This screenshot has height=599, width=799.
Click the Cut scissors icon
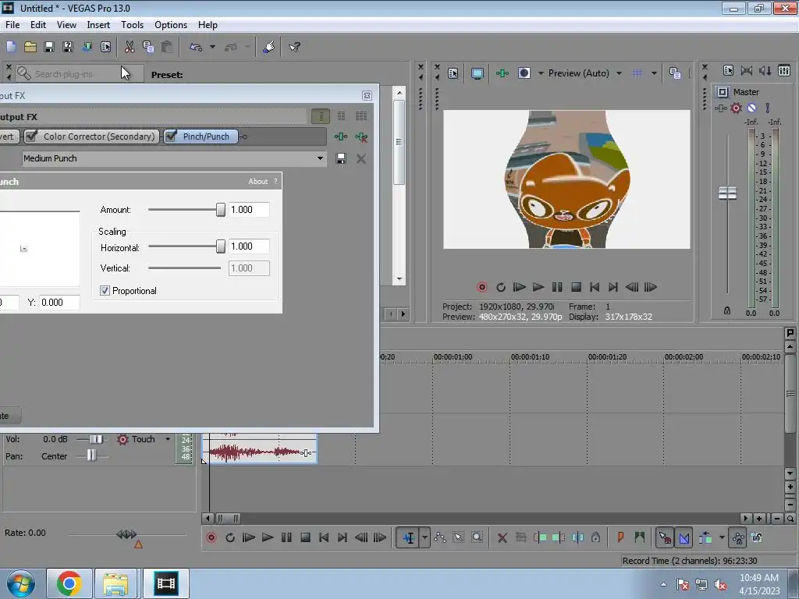[130, 48]
